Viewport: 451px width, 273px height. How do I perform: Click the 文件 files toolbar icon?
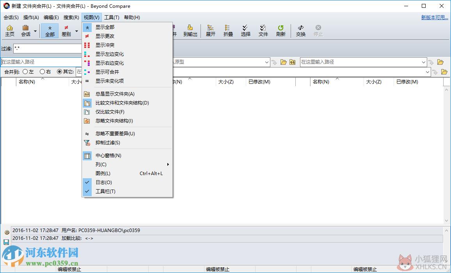pyautogui.click(x=263, y=30)
